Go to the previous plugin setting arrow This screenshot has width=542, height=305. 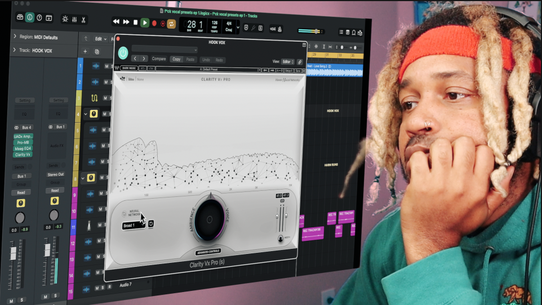point(135,59)
